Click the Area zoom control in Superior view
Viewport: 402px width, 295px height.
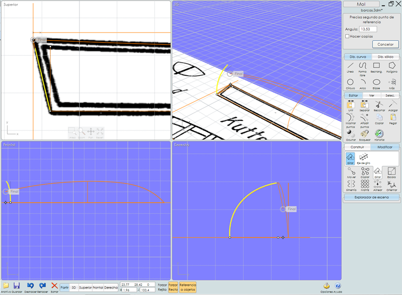pyautogui.click(x=72, y=133)
